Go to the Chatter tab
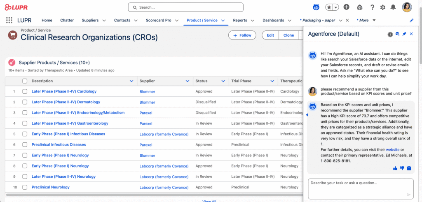 point(67,20)
